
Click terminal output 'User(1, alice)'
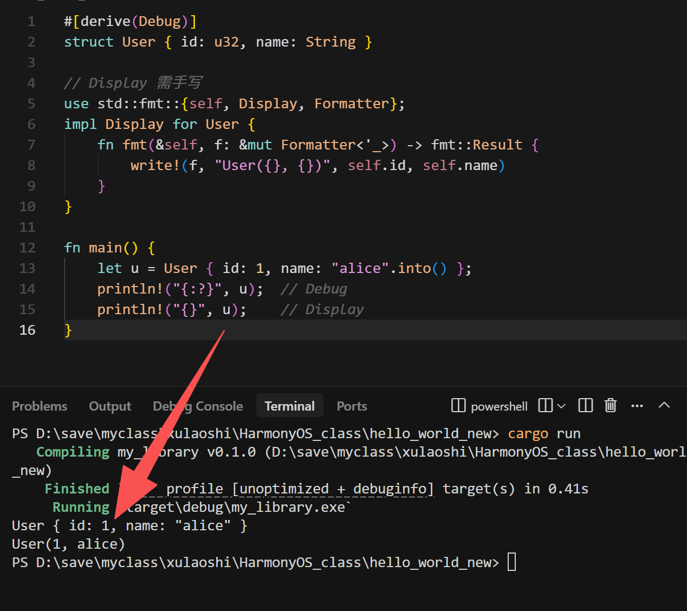[x=68, y=544]
